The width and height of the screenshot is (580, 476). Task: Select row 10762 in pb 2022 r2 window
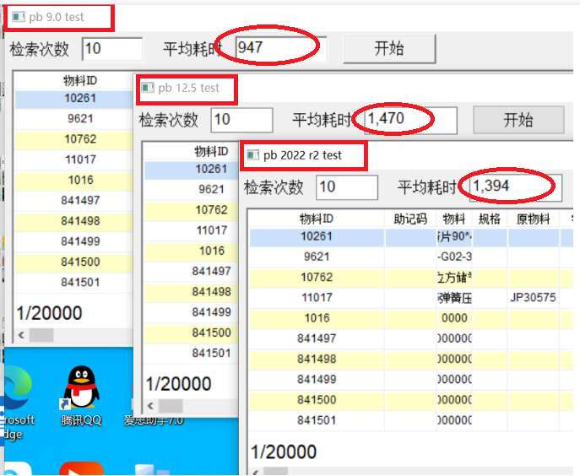(410, 278)
